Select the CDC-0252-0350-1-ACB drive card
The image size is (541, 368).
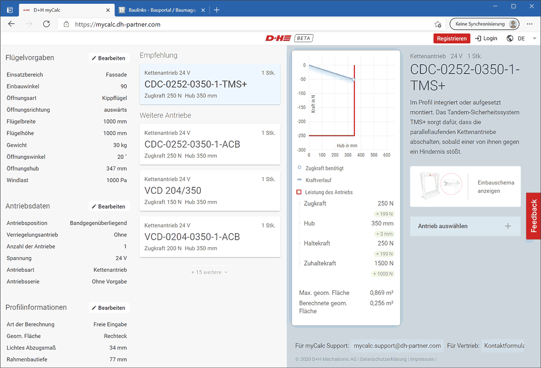click(x=210, y=144)
